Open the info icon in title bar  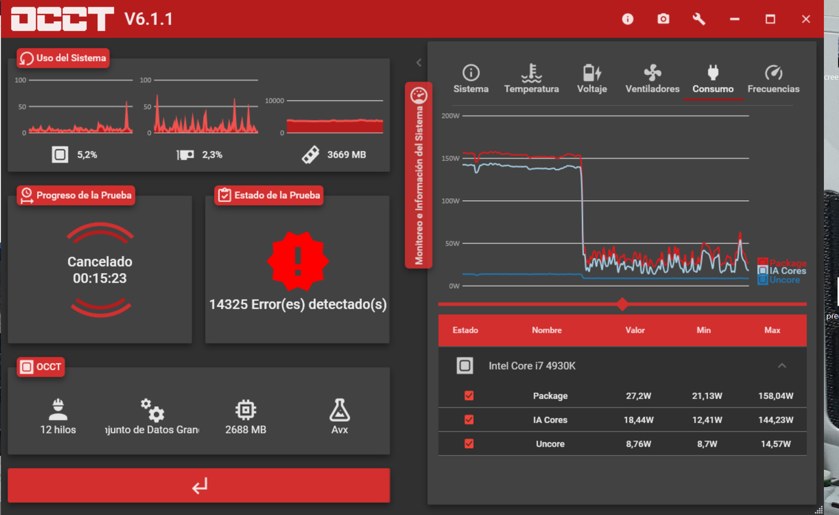(x=628, y=19)
